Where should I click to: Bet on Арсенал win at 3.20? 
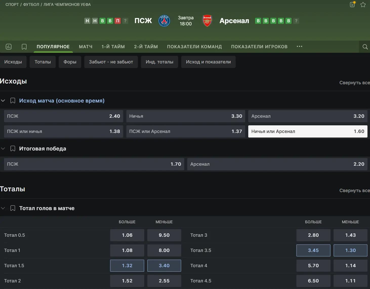[308, 116]
